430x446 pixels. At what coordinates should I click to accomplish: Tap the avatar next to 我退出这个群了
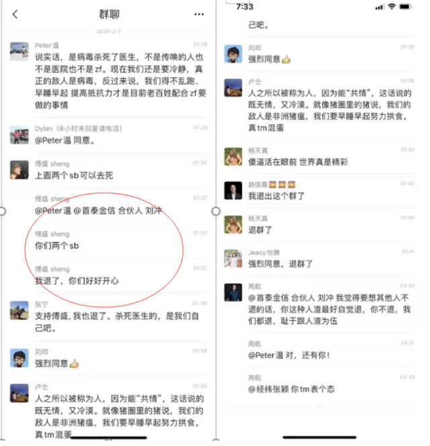pos(233,190)
